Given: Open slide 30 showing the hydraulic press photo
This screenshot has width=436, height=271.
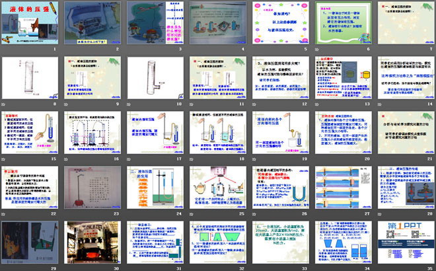Looking at the screenshot, I should point(93,242).
